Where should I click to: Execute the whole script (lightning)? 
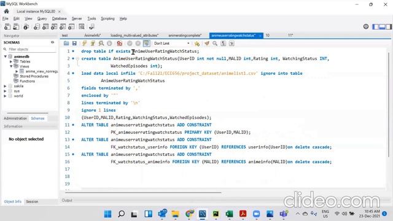click(85, 44)
